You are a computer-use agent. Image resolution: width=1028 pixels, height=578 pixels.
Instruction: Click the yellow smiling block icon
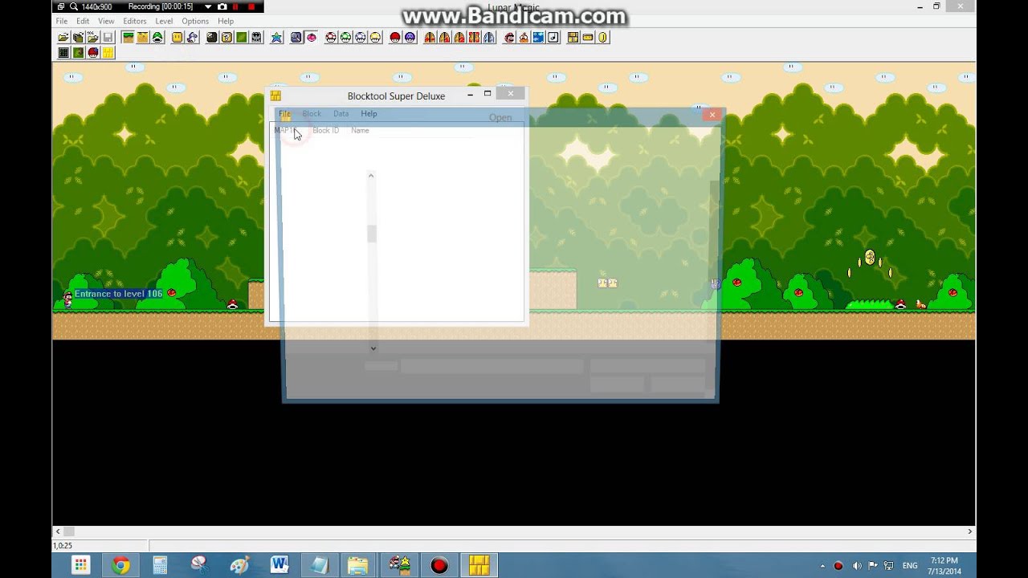tap(177, 37)
